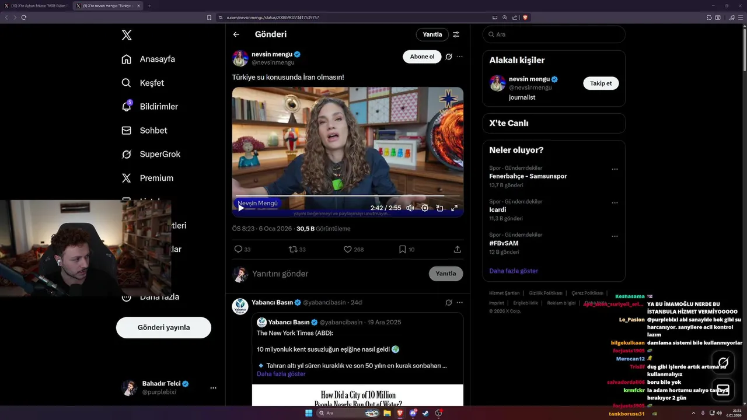Open Windows Start menu

[x=308, y=413]
